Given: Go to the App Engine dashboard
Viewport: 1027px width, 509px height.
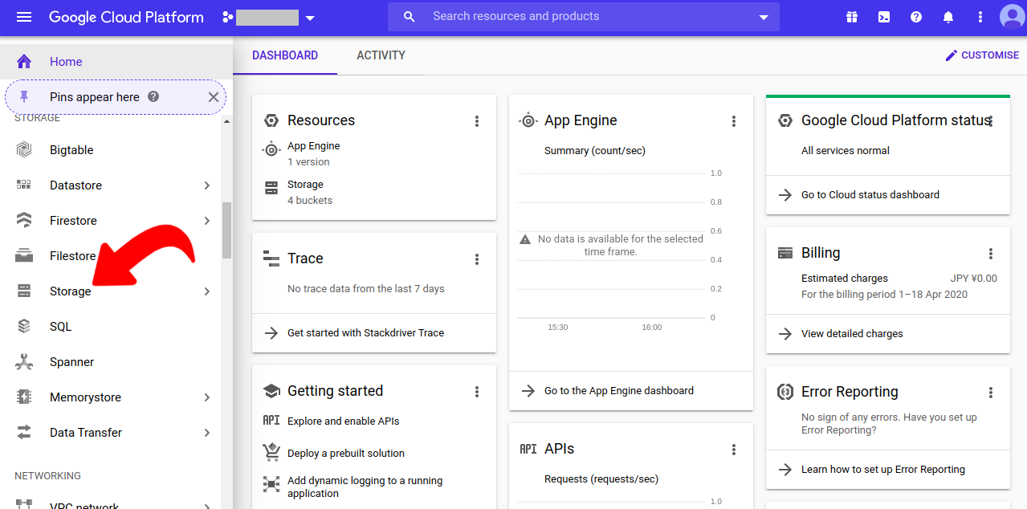Looking at the screenshot, I should pos(619,390).
